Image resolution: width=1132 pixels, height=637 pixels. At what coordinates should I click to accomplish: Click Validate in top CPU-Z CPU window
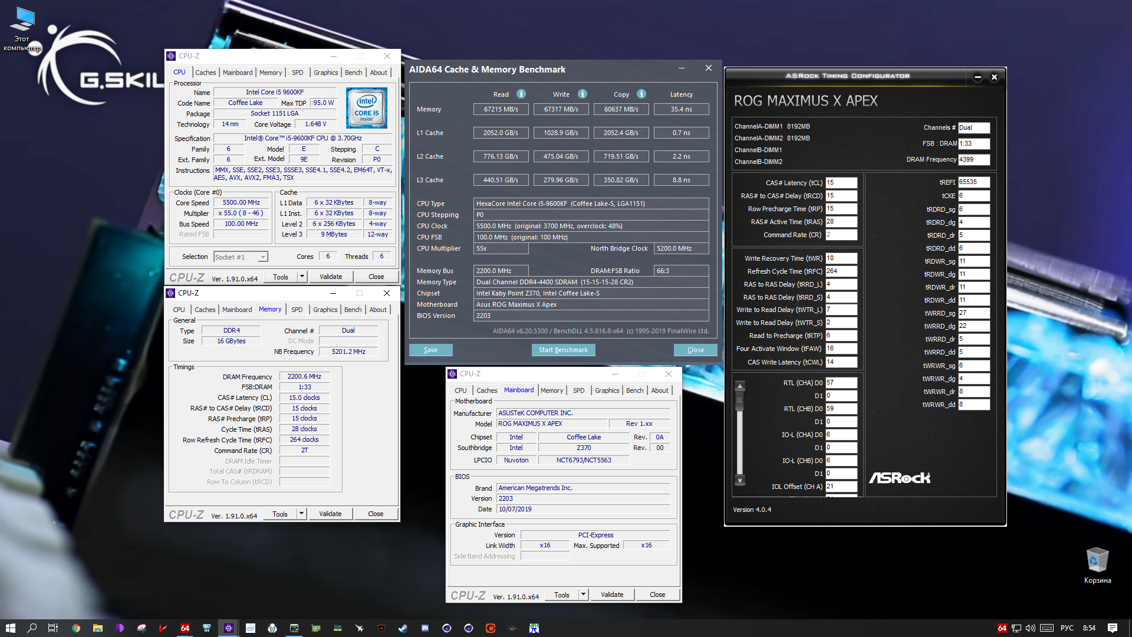point(331,277)
